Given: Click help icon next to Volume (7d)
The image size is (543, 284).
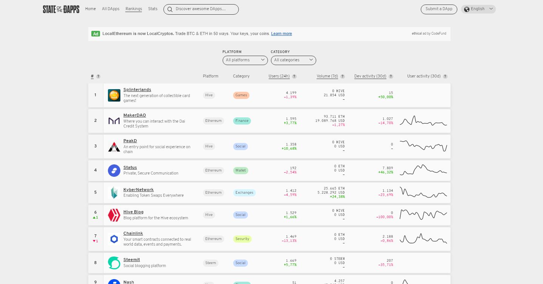Looking at the screenshot, I should point(343,76).
